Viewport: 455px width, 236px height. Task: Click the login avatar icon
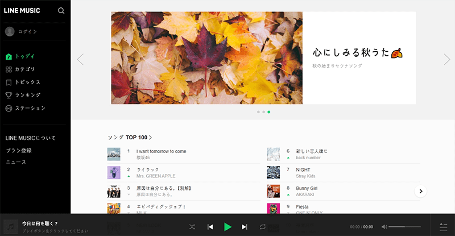coord(10,31)
